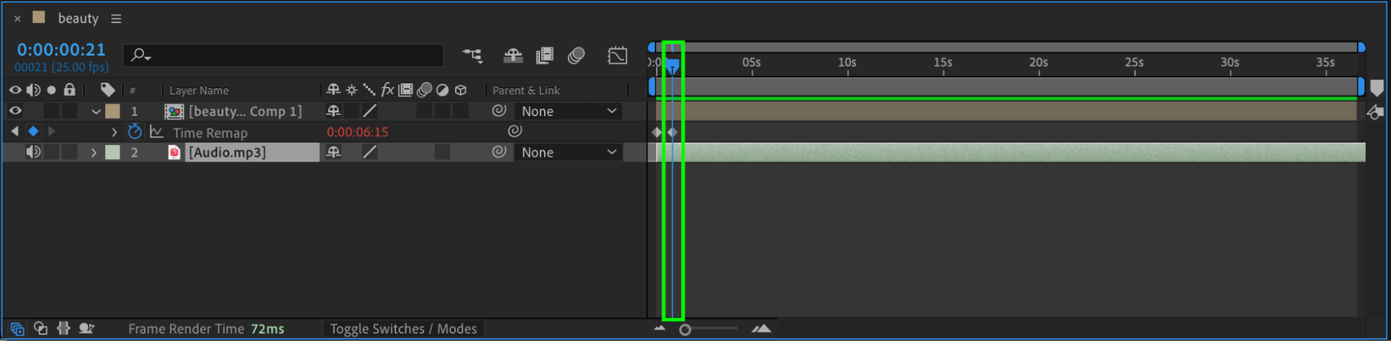Open the beauty panel menu
Image resolution: width=1391 pixels, height=341 pixels.
116,19
